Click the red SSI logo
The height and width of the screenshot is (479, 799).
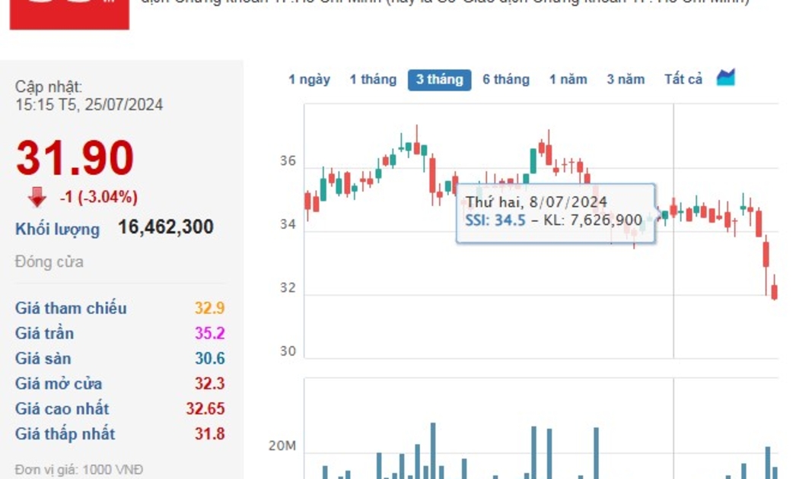pos(69,14)
